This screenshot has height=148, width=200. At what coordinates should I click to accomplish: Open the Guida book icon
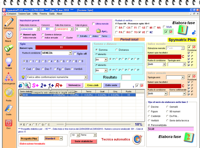pyautogui.click(x=9, y=108)
